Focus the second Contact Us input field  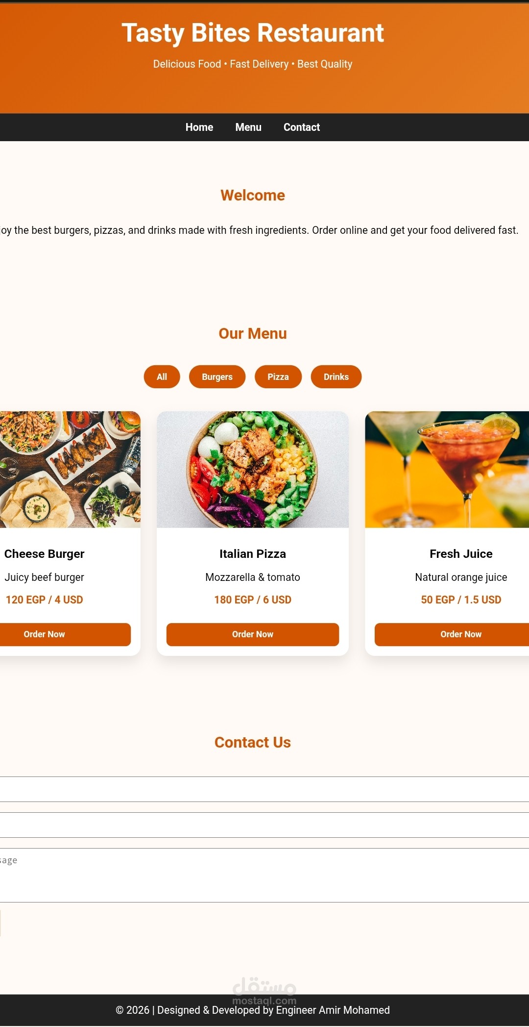[x=264, y=825]
